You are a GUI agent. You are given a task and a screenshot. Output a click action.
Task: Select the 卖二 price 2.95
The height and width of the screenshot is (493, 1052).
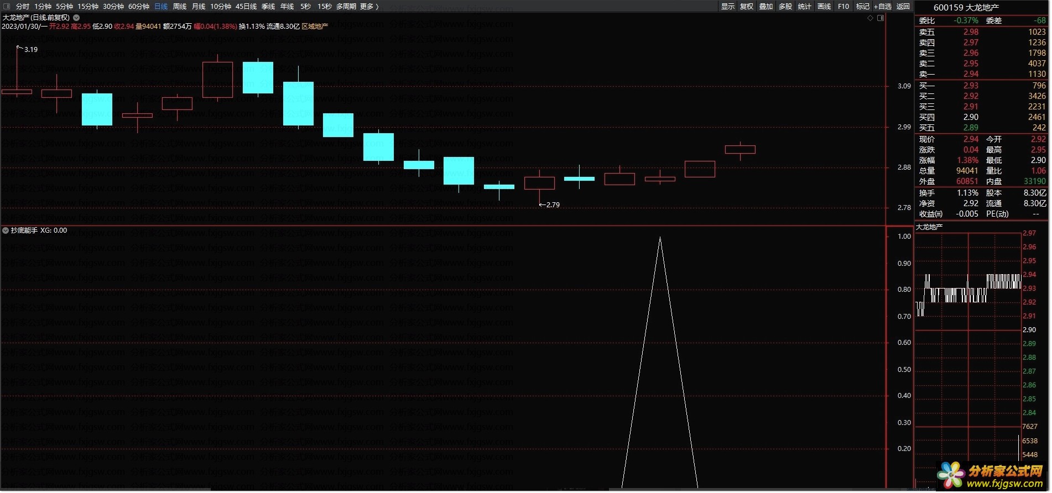coord(971,64)
